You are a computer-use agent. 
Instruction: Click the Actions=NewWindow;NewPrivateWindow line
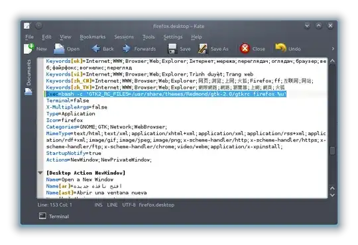[99, 160]
